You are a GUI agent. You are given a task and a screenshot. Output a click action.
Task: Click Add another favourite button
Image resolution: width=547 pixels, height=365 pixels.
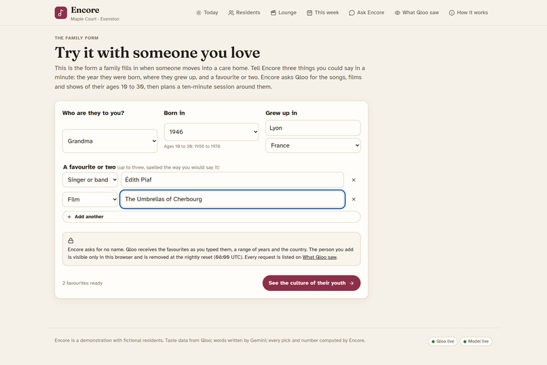[x=212, y=217]
